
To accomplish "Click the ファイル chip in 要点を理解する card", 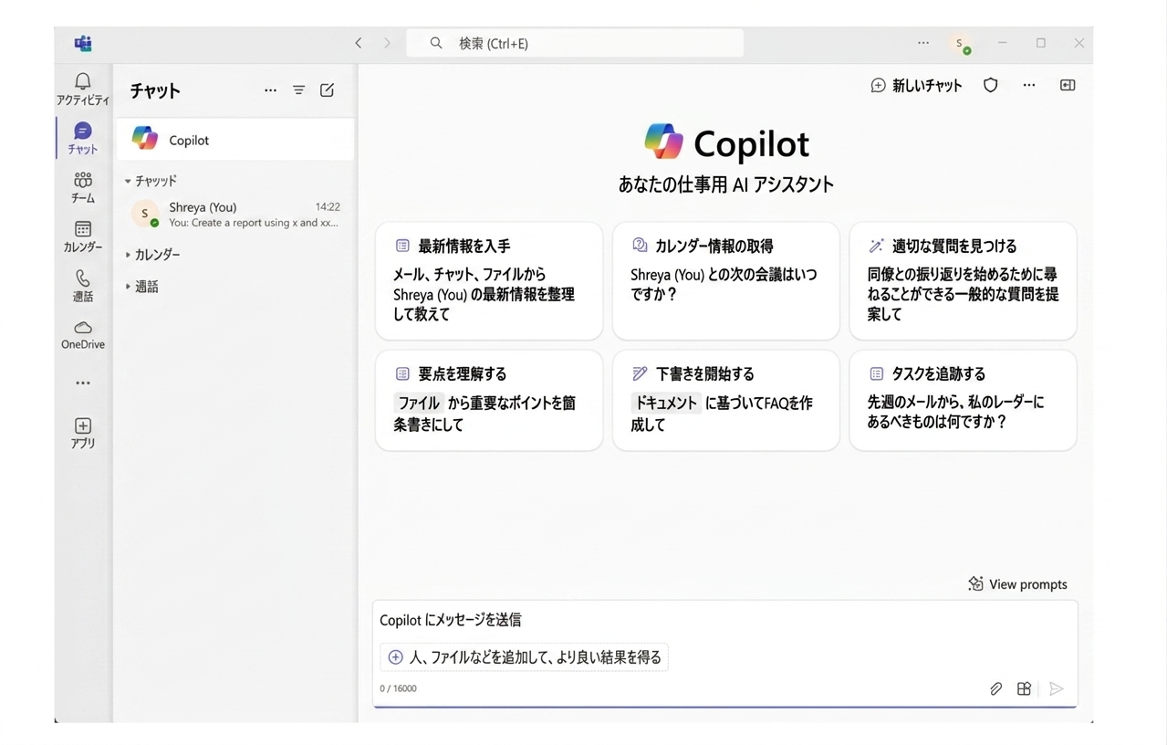I will click(x=419, y=403).
